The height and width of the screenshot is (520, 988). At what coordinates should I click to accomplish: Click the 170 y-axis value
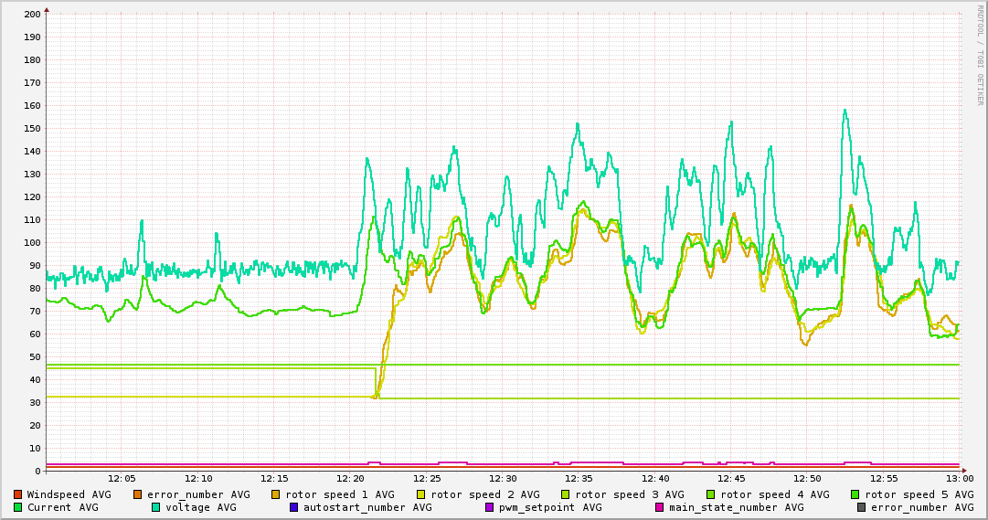pos(33,82)
